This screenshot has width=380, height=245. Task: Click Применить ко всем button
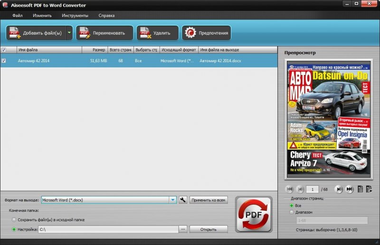tap(209, 200)
